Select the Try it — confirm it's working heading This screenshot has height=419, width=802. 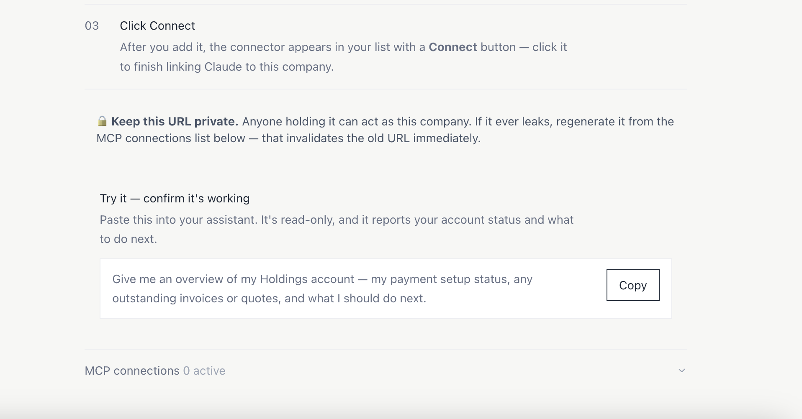click(x=175, y=198)
